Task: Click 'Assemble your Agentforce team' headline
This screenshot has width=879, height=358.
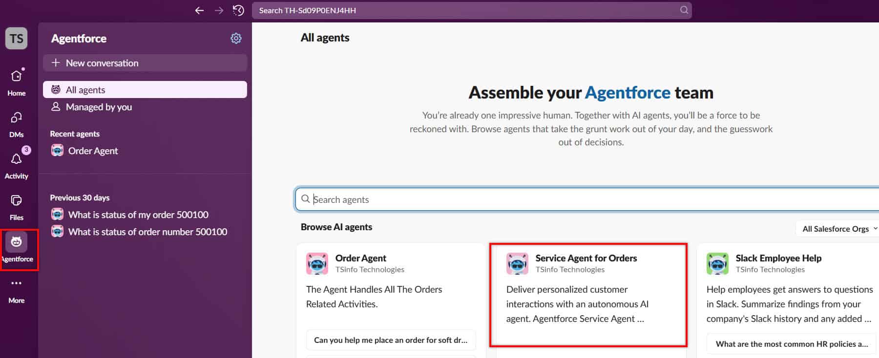Action: pos(591,92)
